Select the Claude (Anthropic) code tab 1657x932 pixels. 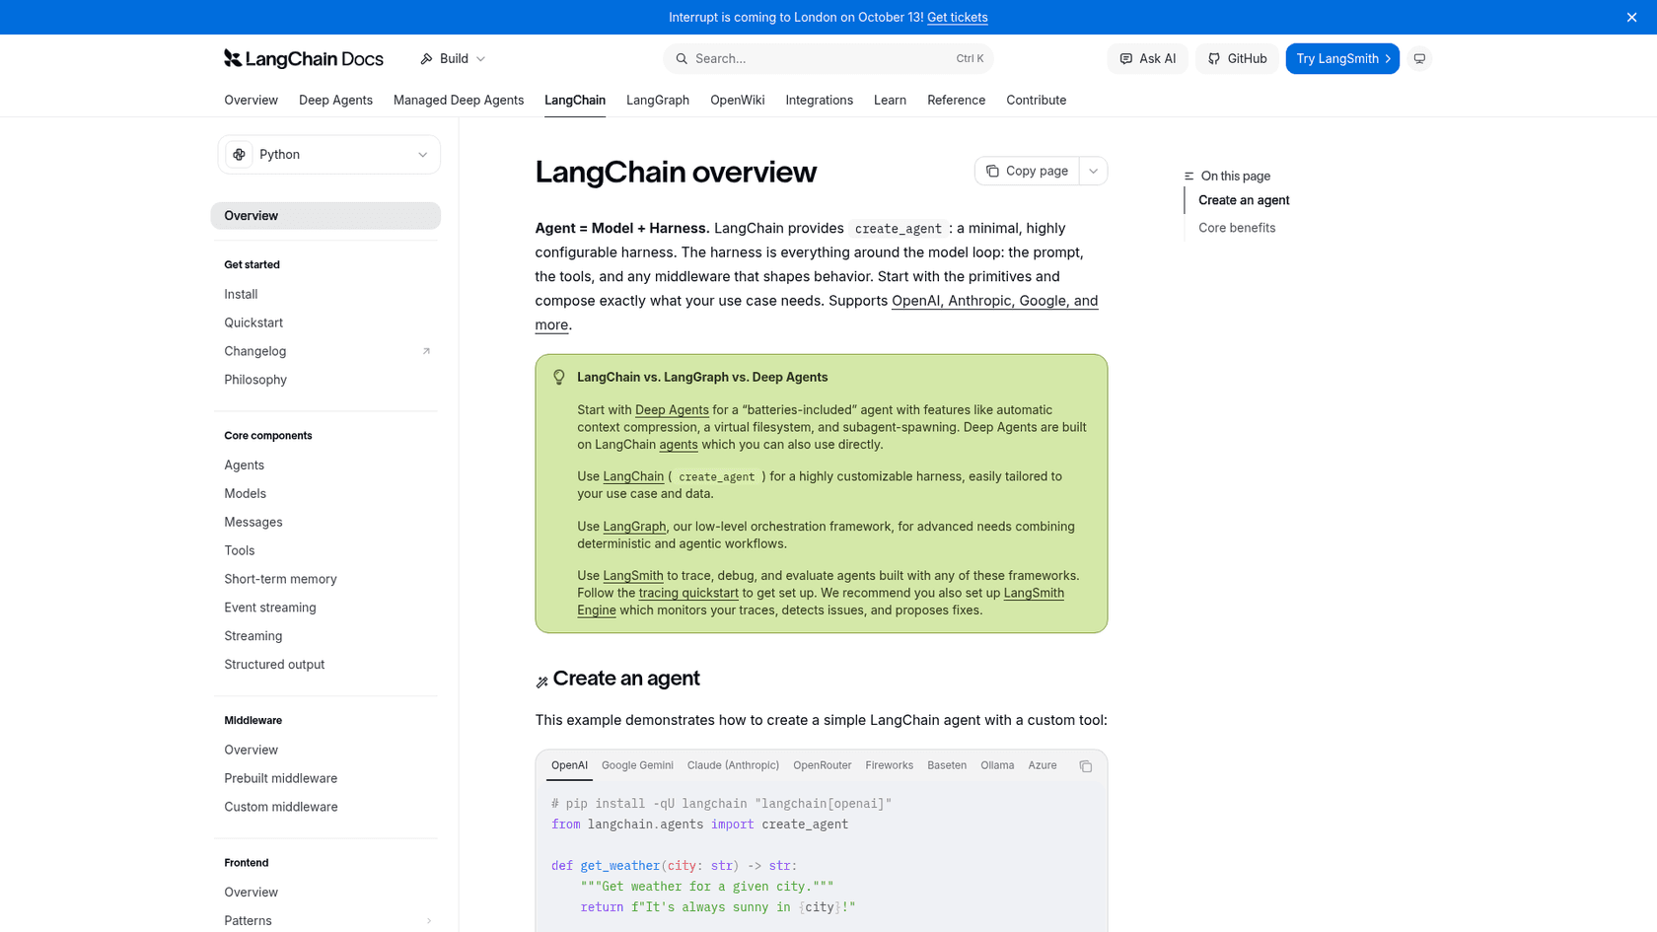(x=733, y=765)
